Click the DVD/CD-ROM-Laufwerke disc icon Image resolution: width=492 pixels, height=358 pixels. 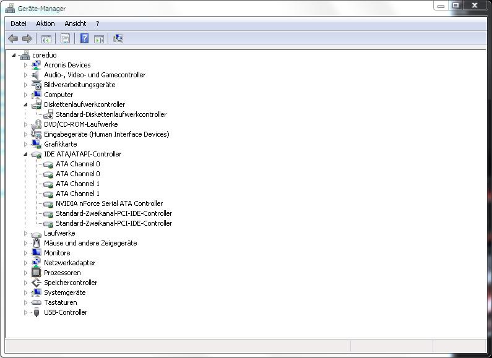point(37,124)
